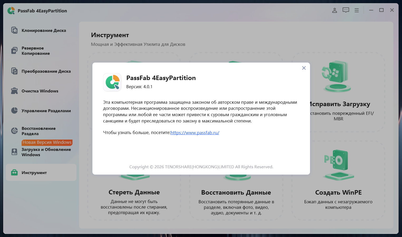402x237 pixels.
Task: Select the Создать WinPE tool title
Action: coord(338,192)
